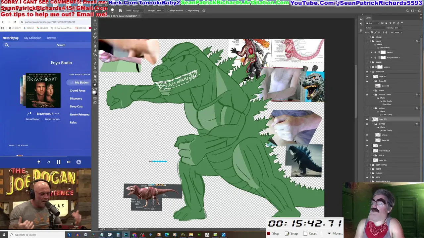Skip to next Pandora track
Image resolution: width=424 pixels, height=238 pixels.
(x=69, y=162)
